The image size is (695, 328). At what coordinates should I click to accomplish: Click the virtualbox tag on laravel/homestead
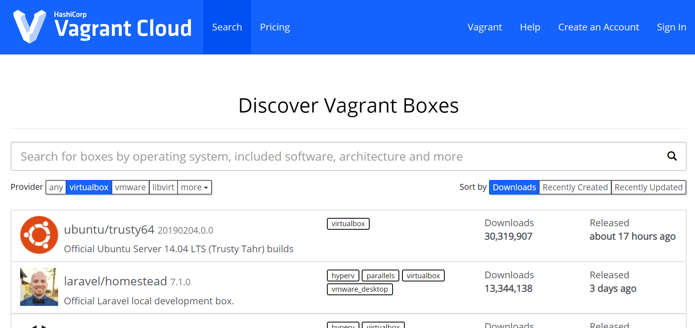(x=423, y=276)
